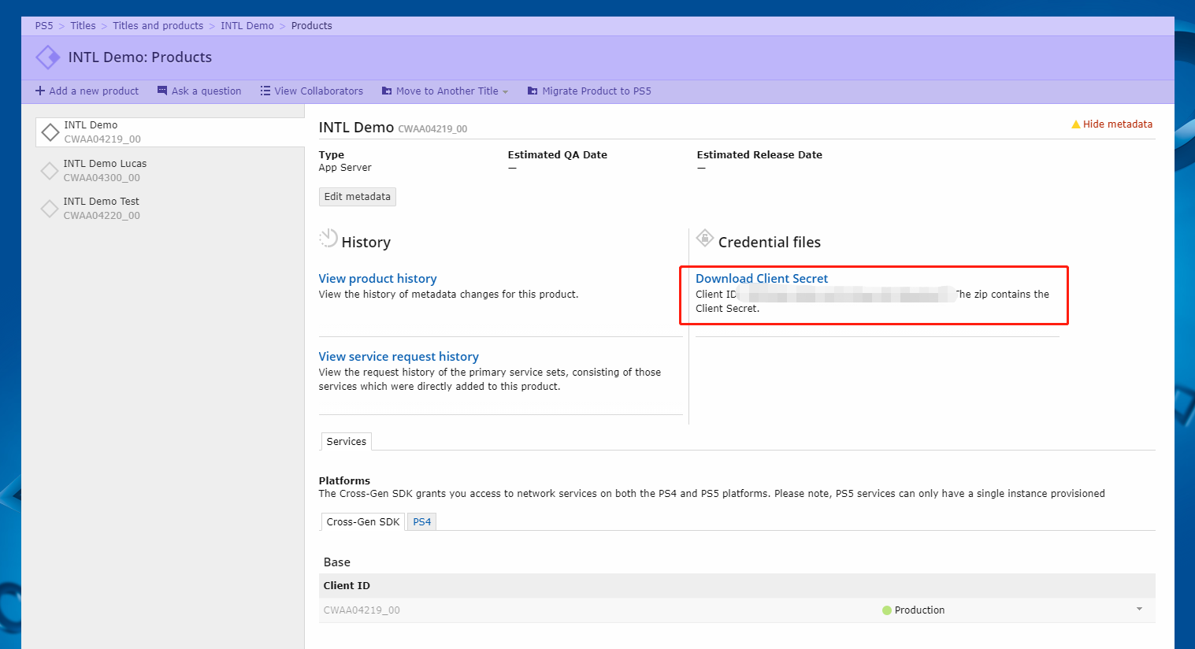Open View service request history link

click(x=398, y=357)
